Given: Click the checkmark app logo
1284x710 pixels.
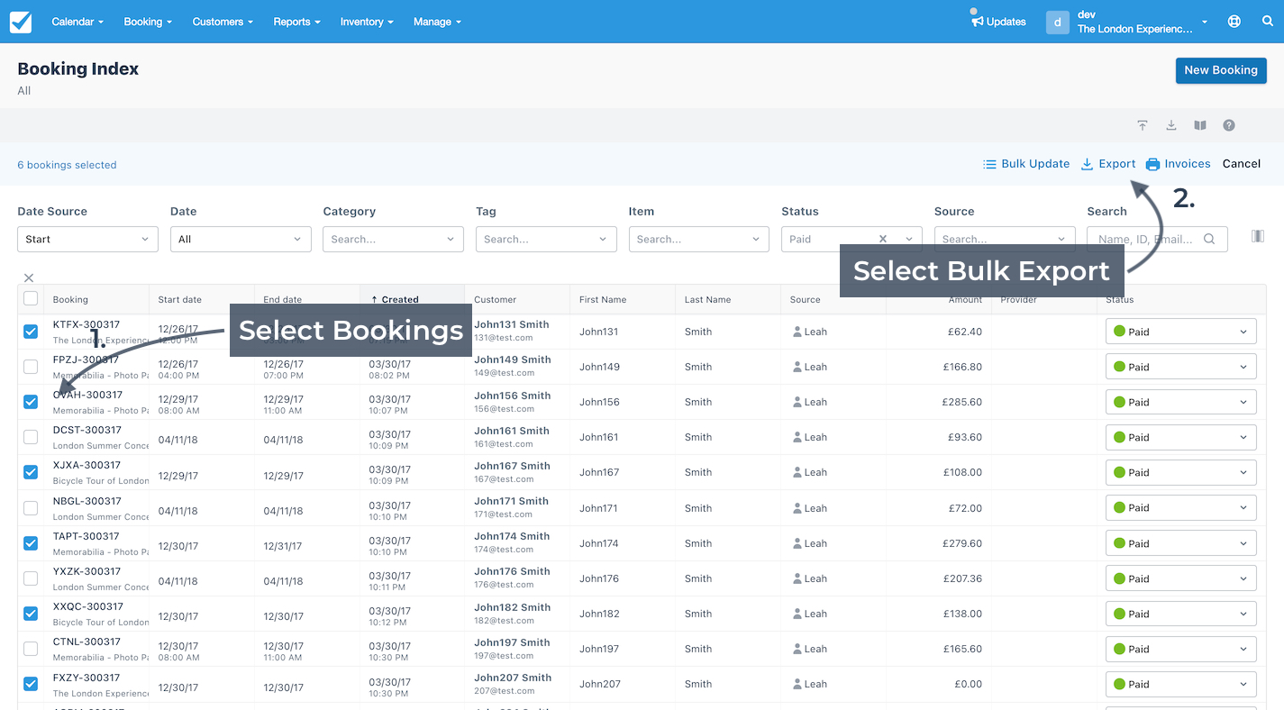Looking at the screenshot, I should 21,22.
